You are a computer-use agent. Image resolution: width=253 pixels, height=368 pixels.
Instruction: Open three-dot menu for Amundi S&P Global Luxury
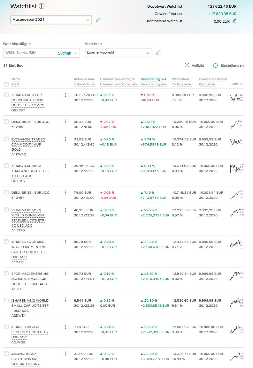click(x=65, y=354)
